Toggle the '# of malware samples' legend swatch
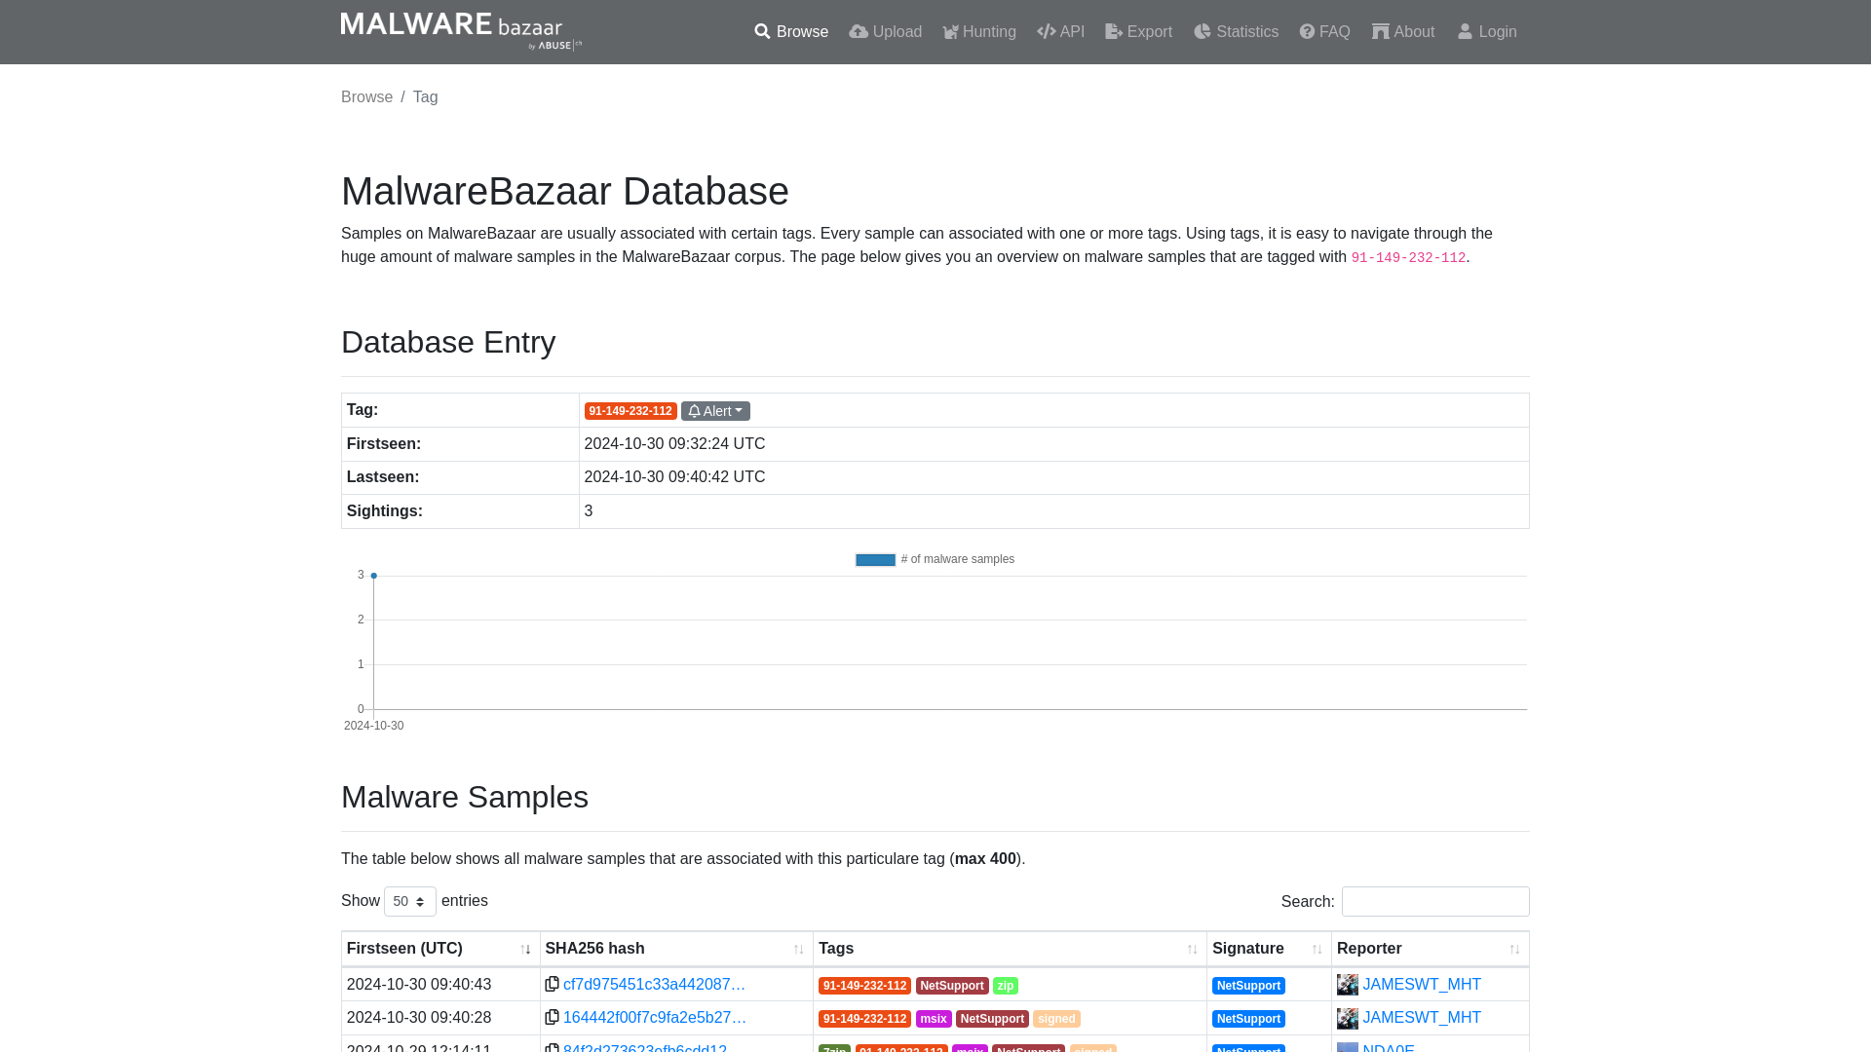 coord(875,560)
